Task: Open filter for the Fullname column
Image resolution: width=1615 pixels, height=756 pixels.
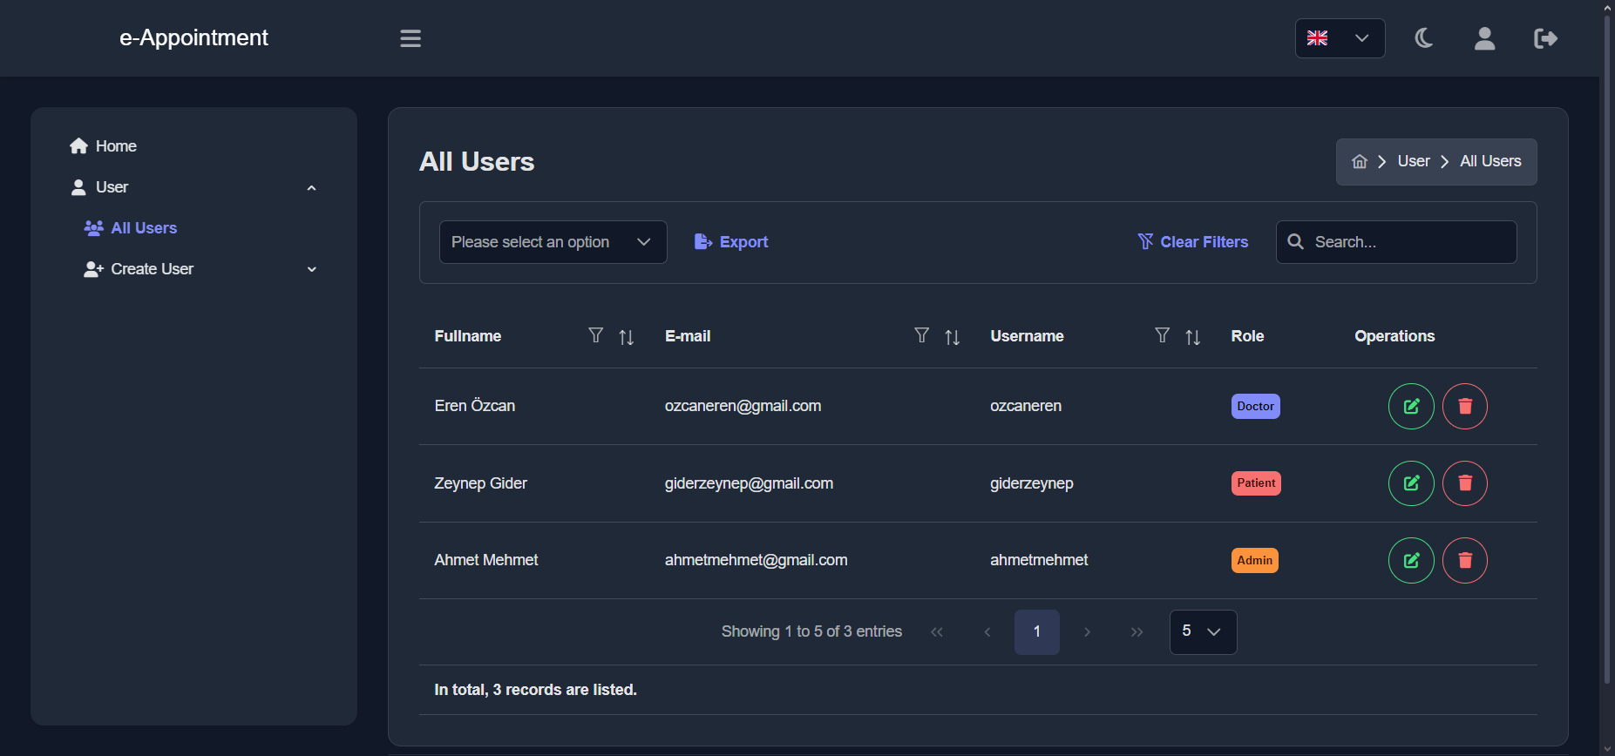Action: click(x=595, y=335)
